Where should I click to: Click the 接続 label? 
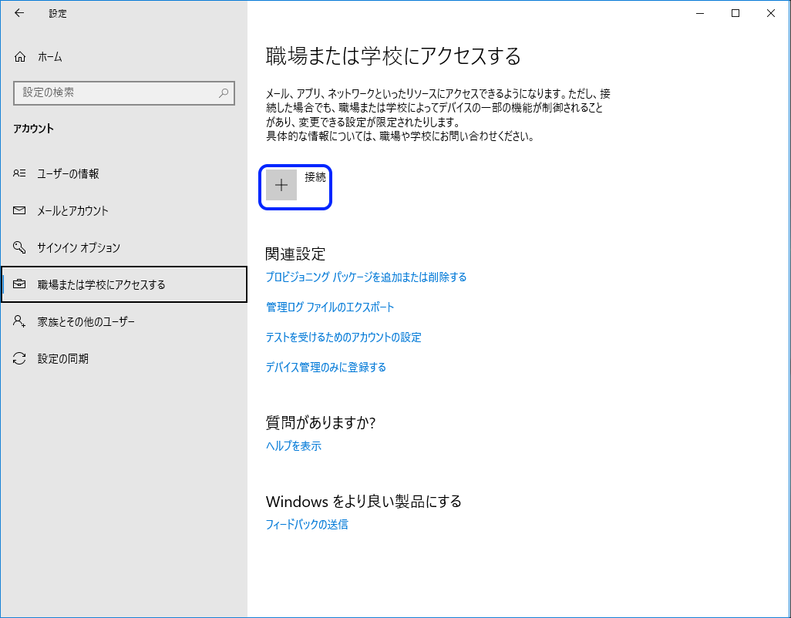[x=315, y=177]
